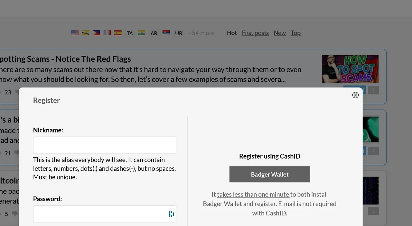Open three-dot menu on Spotting Scams post
The image size is (412, 226).
click(373, 91)
